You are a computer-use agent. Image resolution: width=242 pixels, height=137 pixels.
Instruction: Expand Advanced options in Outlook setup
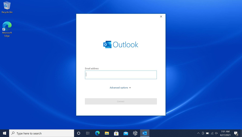click(x=120, y=88)
